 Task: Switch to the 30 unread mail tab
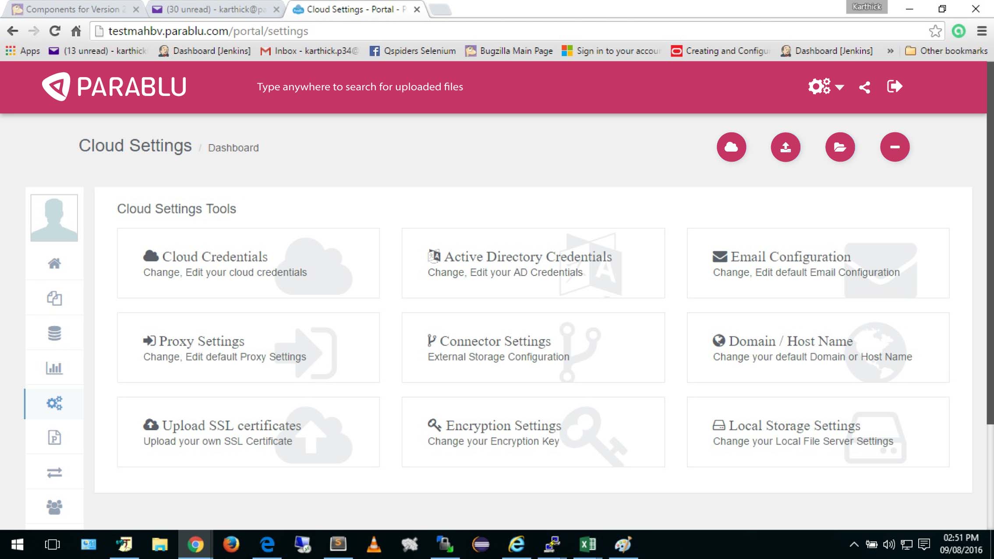(215, 9)
